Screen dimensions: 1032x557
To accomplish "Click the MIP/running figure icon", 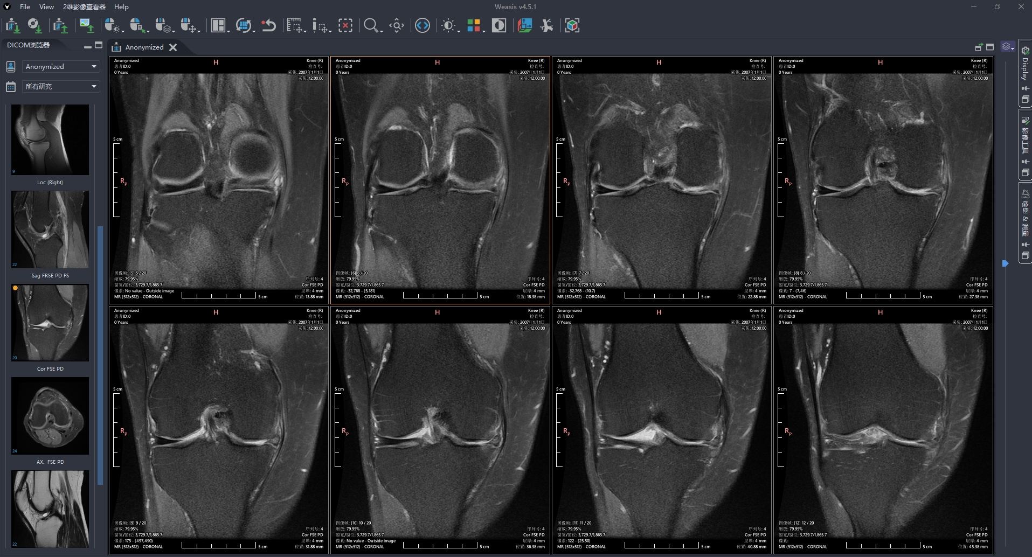I will [547, 25].
